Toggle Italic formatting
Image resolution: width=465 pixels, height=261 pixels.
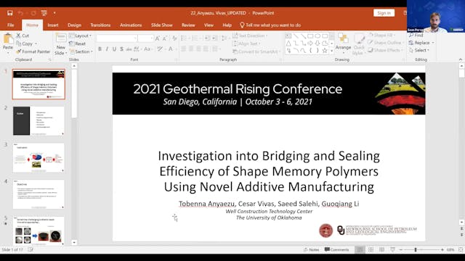107,49
